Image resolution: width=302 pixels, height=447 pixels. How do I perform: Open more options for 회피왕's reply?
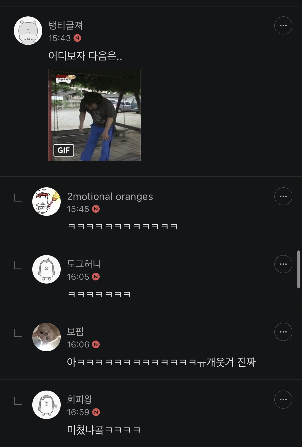pos(283,400)
